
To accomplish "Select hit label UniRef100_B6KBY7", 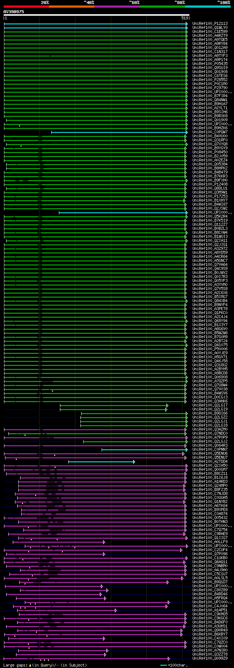I will 210,634.
